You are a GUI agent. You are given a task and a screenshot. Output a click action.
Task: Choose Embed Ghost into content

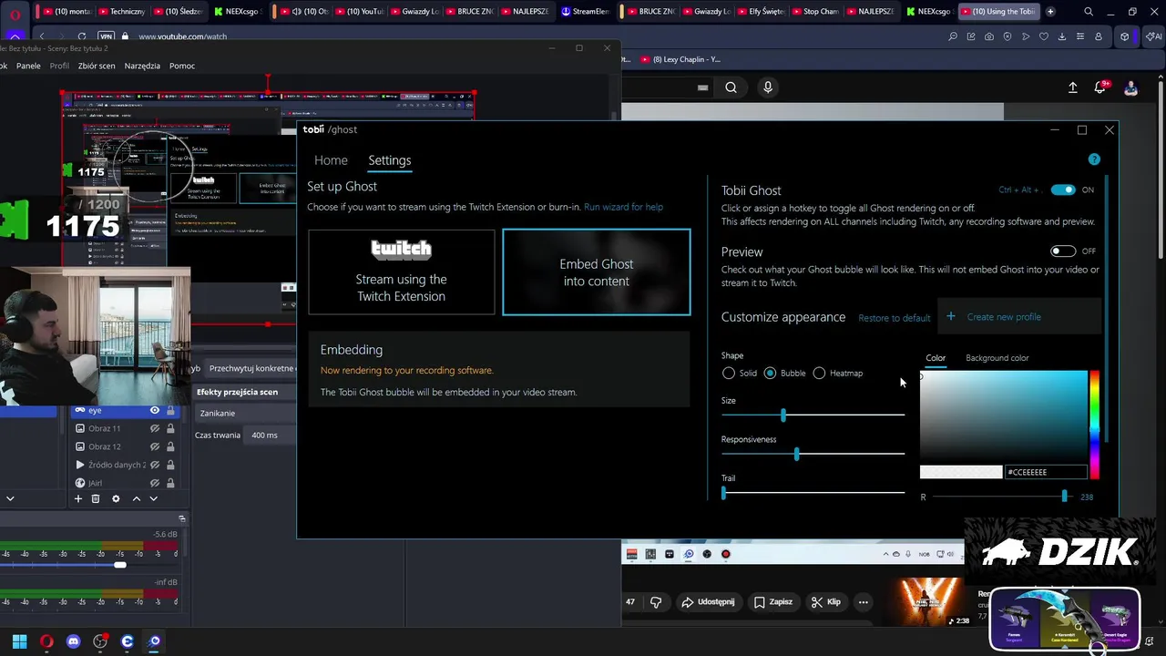(x=597, y=272)
